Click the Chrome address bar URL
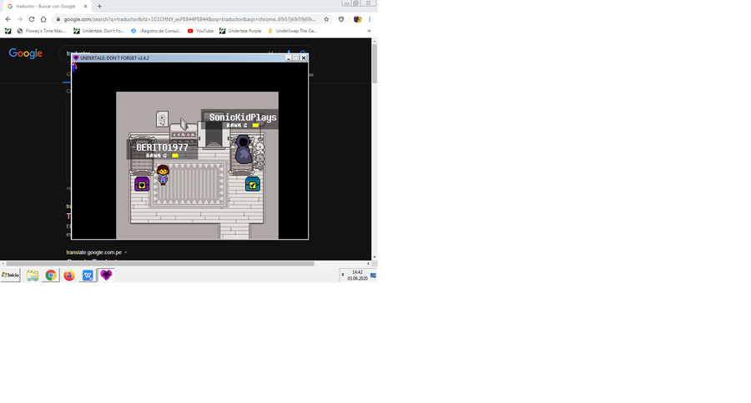 (189, 19)
